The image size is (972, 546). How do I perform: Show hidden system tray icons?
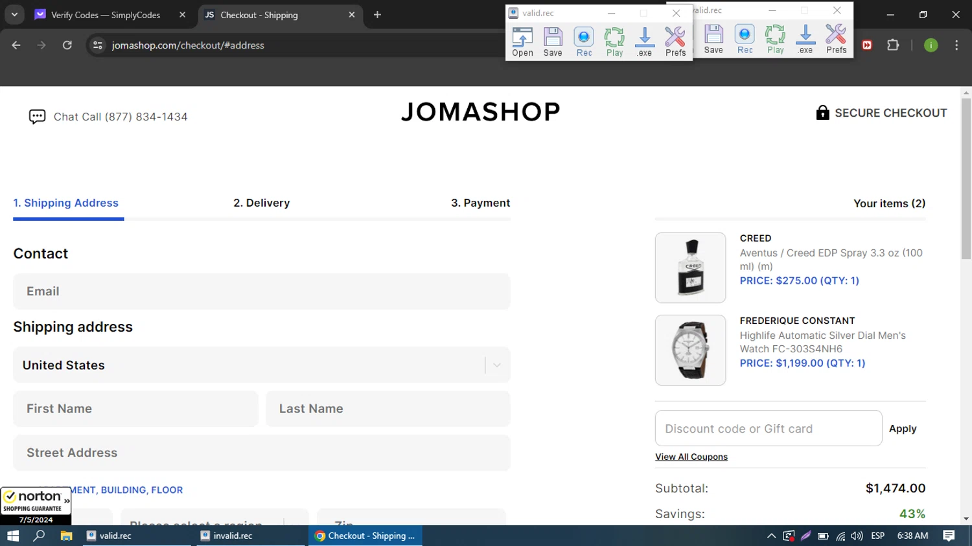(x=771, y=536)
